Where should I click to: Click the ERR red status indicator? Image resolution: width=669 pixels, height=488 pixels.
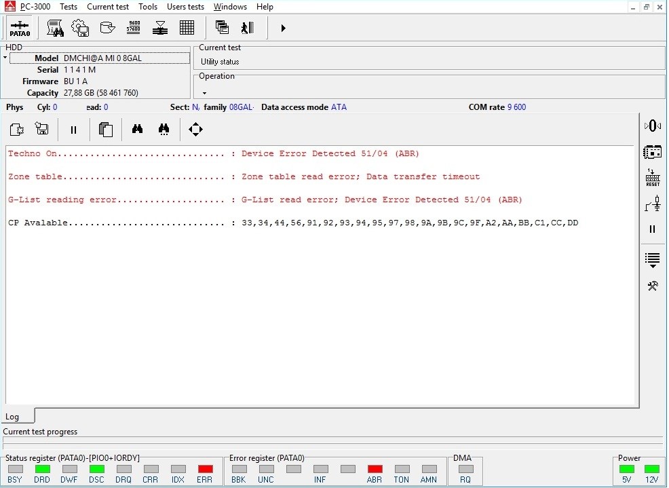pyautogui.click(x=205, y=469)
